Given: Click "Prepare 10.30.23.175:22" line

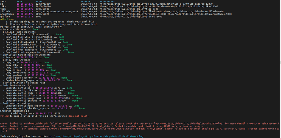Looking at the screenshot, I should tap(26, 58).
